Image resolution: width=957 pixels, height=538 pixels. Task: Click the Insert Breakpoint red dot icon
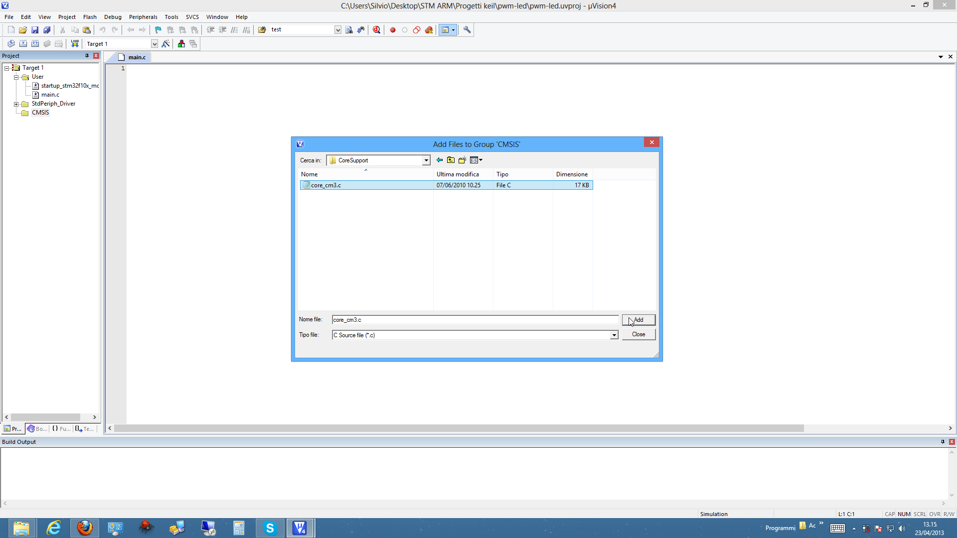pos(393,30)
